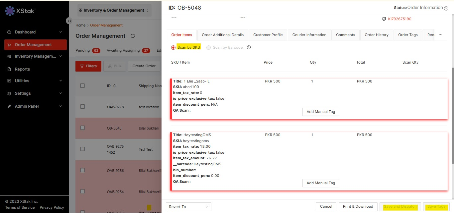The width and height of the screenshot is (454, 213).
Task: Tick the checkbox for order OAB-9278
Action: point(82,107)
